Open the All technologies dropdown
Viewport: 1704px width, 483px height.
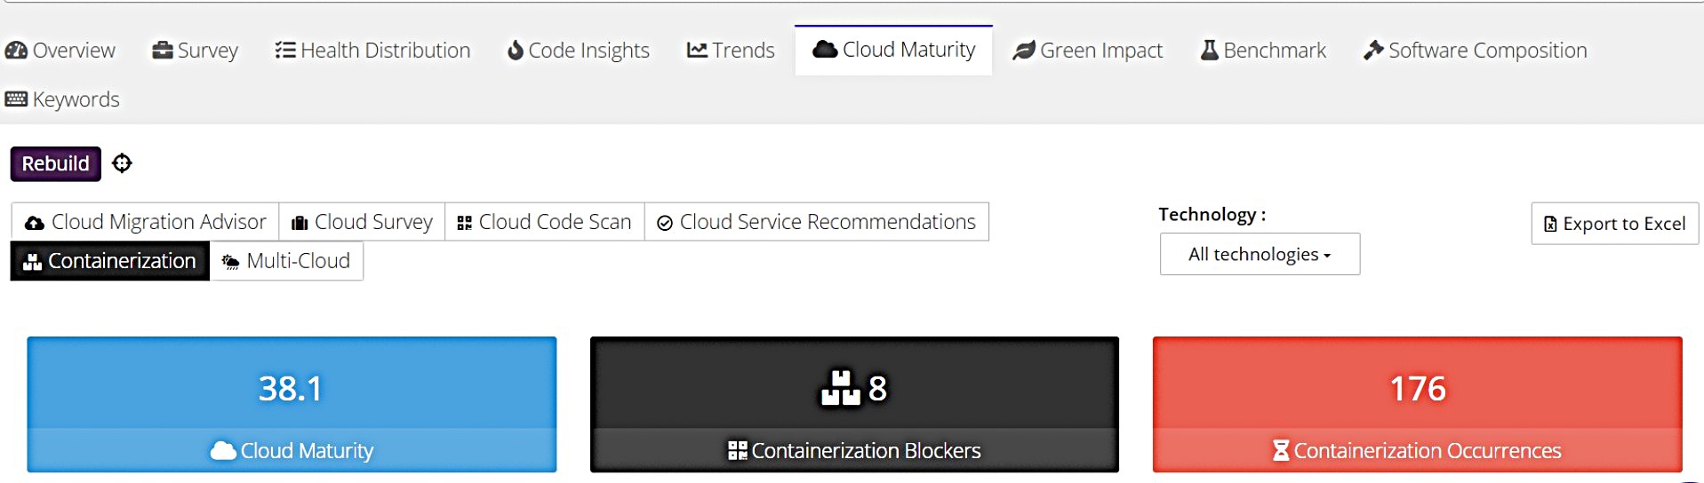click(1259, 255)
